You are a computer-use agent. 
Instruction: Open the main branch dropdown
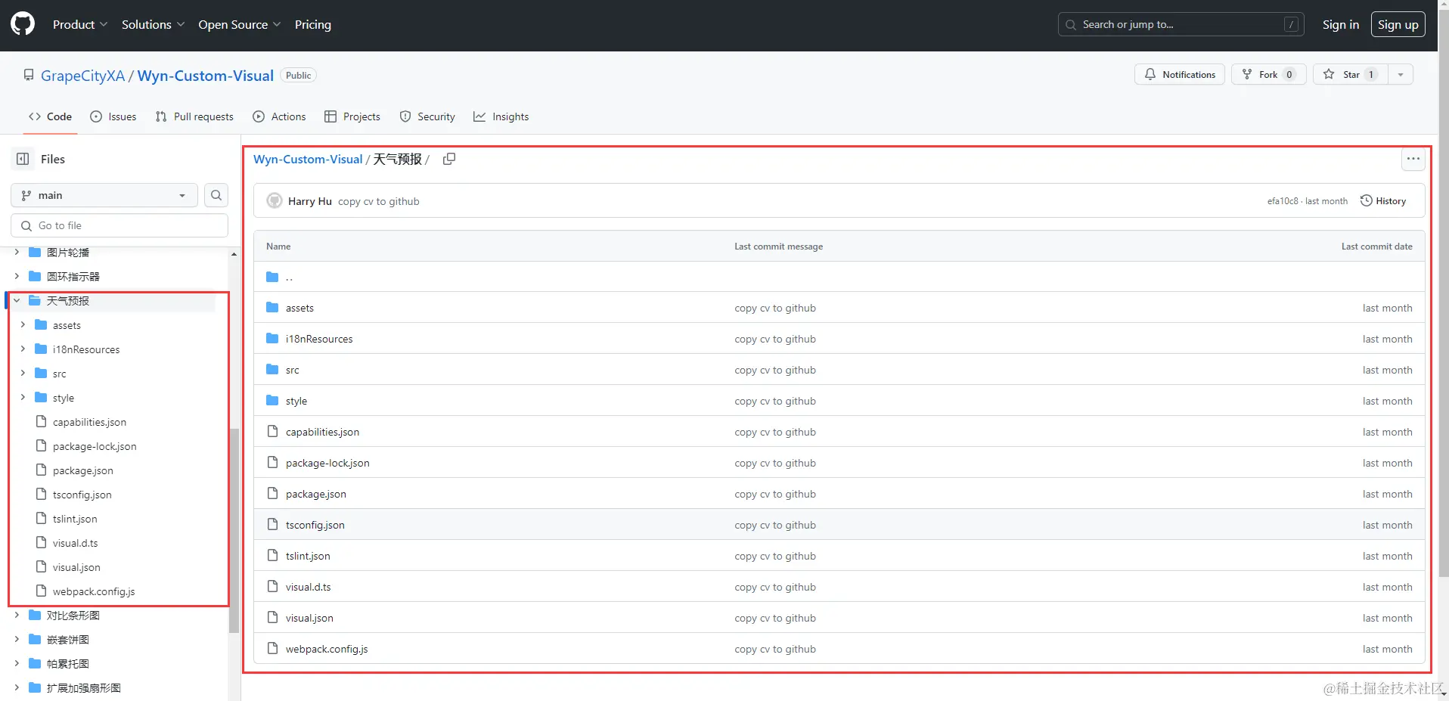(x=104, y=195)
